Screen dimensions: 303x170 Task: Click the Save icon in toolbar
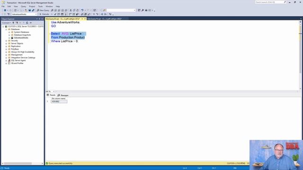[29, 10]
